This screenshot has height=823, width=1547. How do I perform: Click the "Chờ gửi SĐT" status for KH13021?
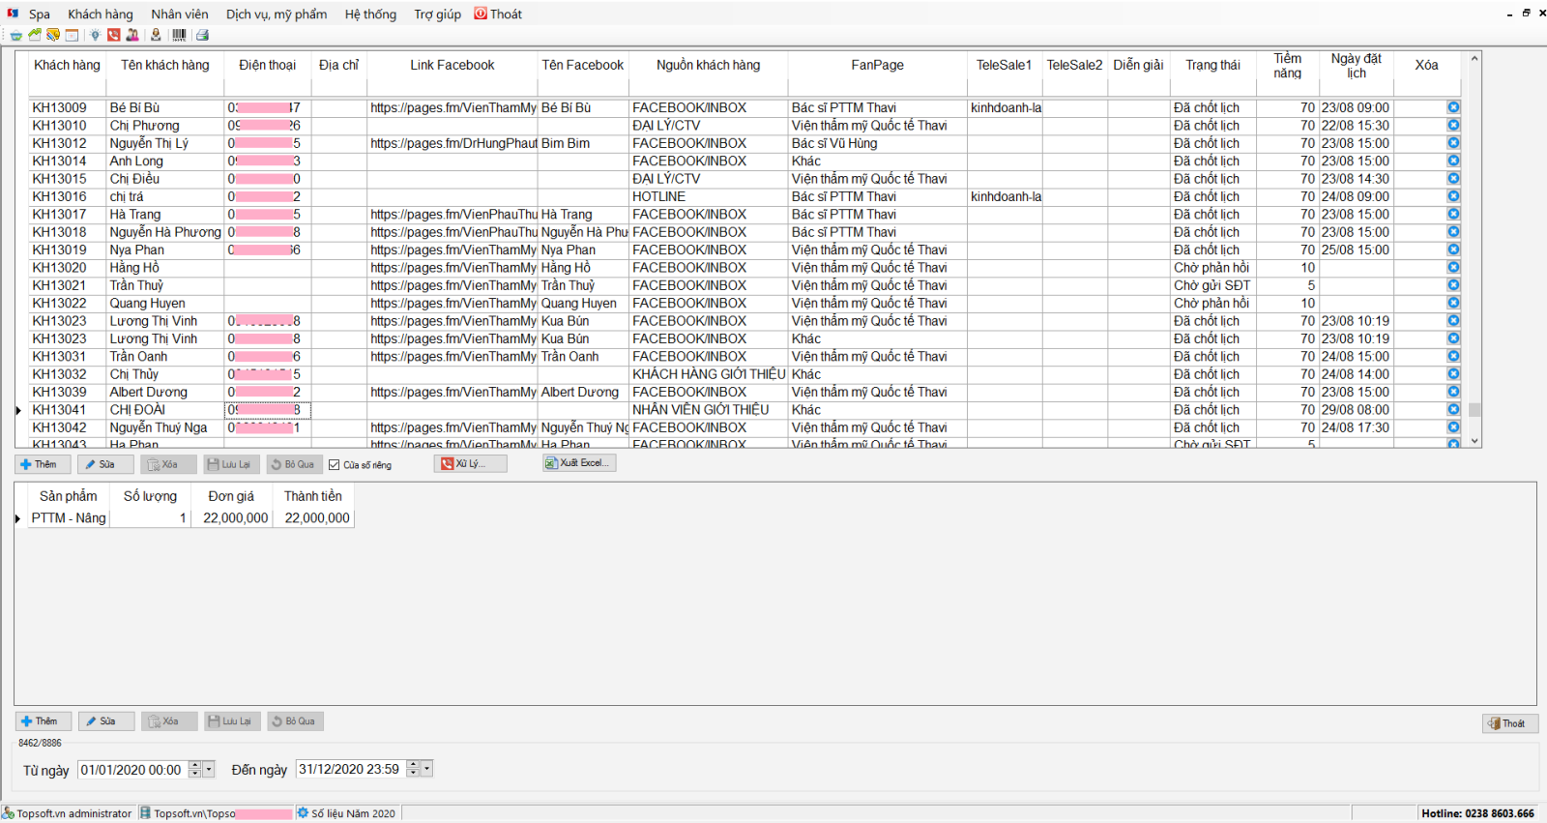pos(1213,286)
